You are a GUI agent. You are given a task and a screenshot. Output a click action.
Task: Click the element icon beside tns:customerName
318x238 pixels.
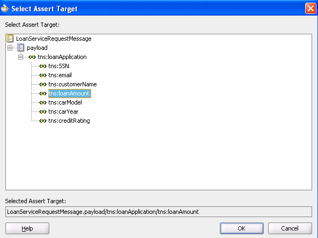(x=43, y=84)
